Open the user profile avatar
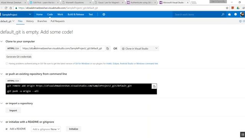The image size is (245, 138). click(242, 15)
